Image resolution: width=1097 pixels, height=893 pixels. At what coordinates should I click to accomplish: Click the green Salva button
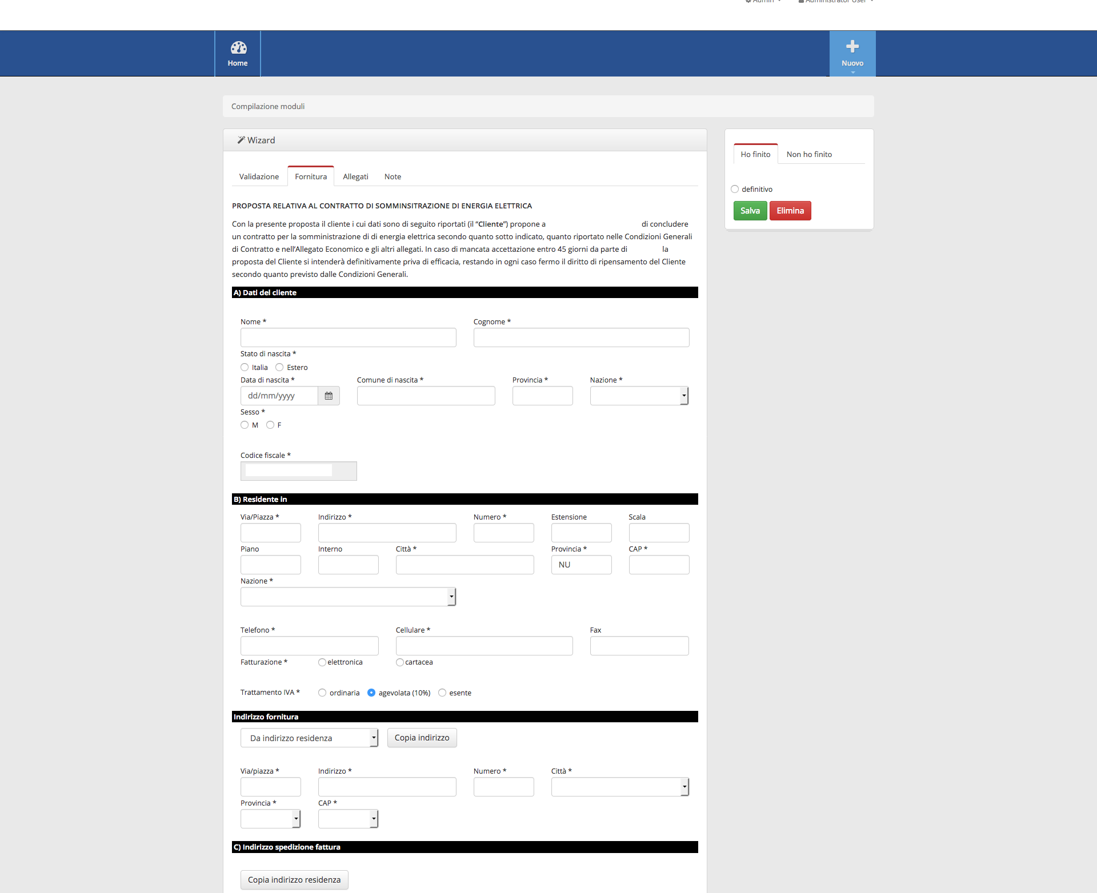[750, 211]
